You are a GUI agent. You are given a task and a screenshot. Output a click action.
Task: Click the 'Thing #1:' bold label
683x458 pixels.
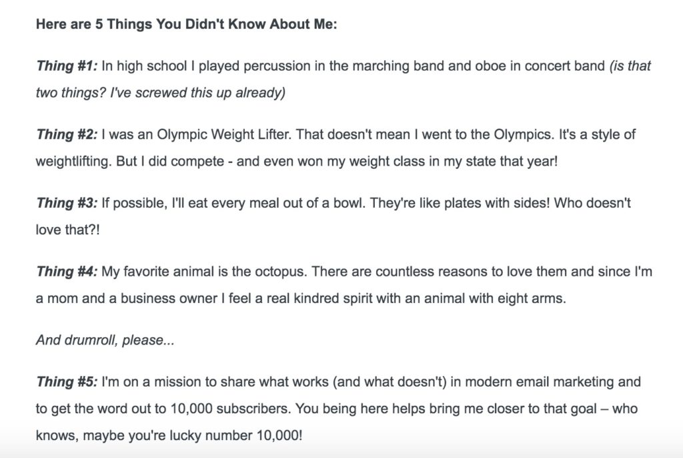(67, 66)
